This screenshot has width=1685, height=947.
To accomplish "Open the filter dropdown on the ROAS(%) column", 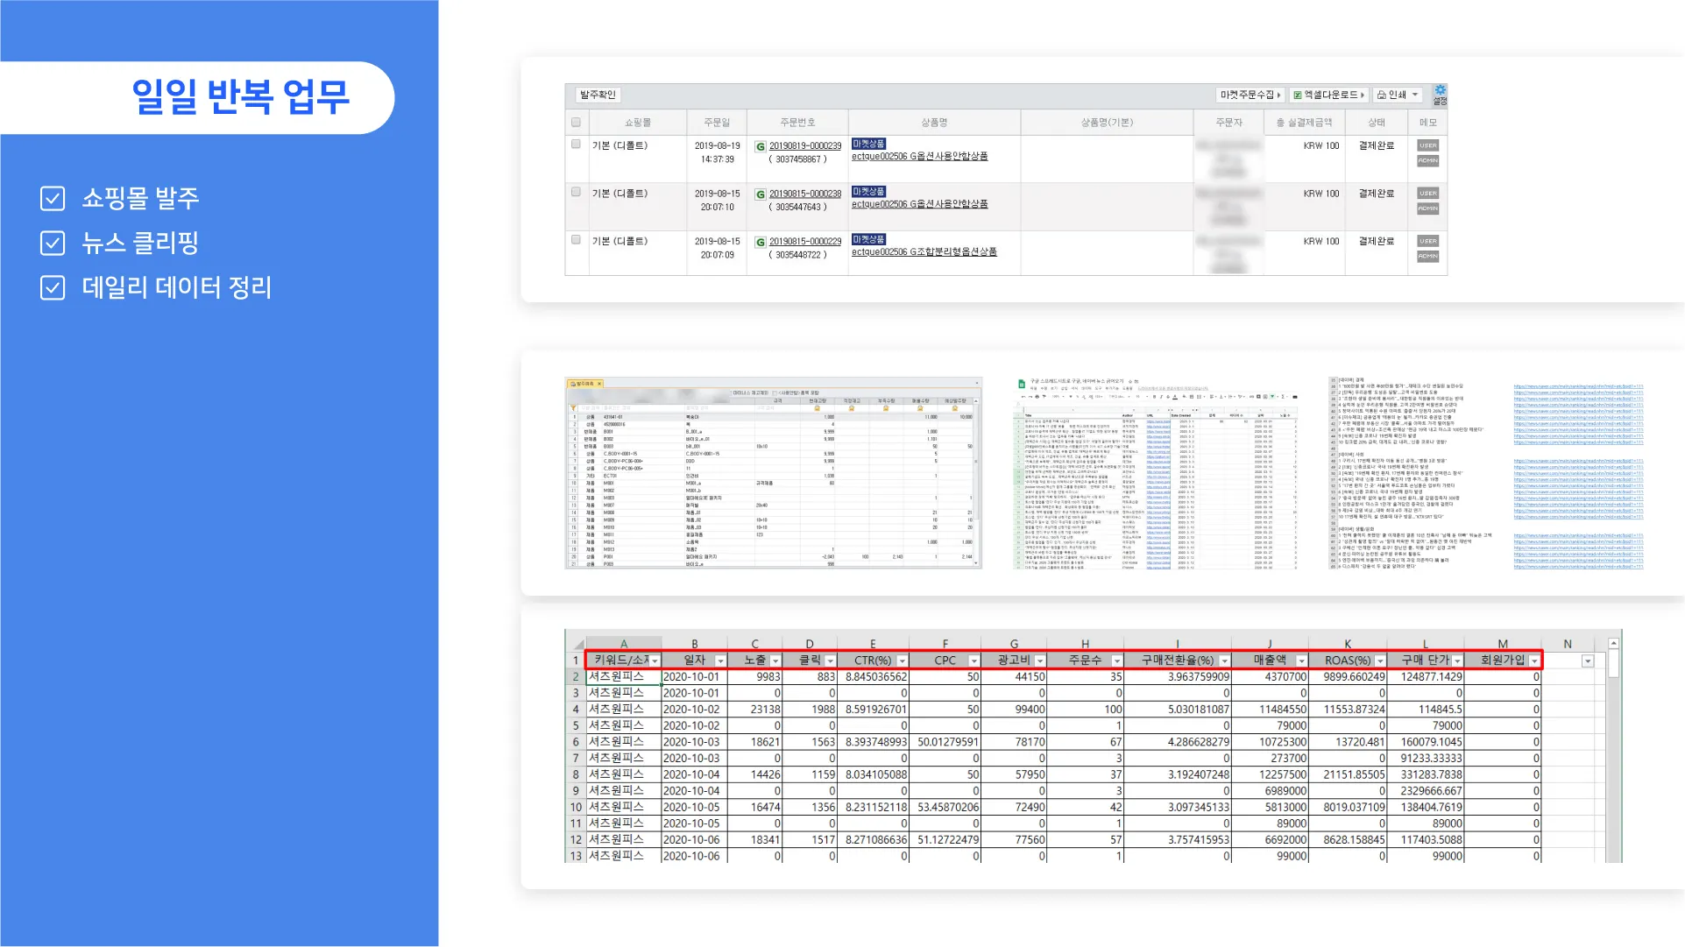I will pyautogui.click(x=1380, y=661).
